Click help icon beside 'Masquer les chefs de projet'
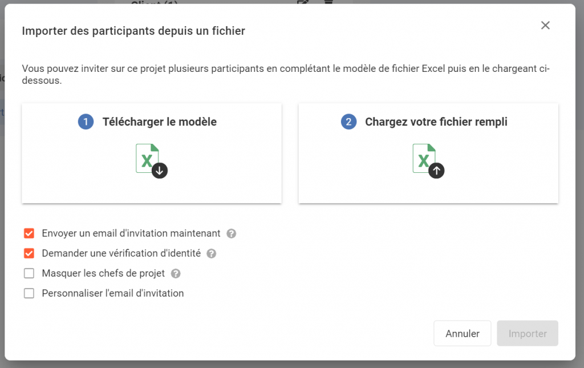584x368 pixels. click(x=176, y=273)
